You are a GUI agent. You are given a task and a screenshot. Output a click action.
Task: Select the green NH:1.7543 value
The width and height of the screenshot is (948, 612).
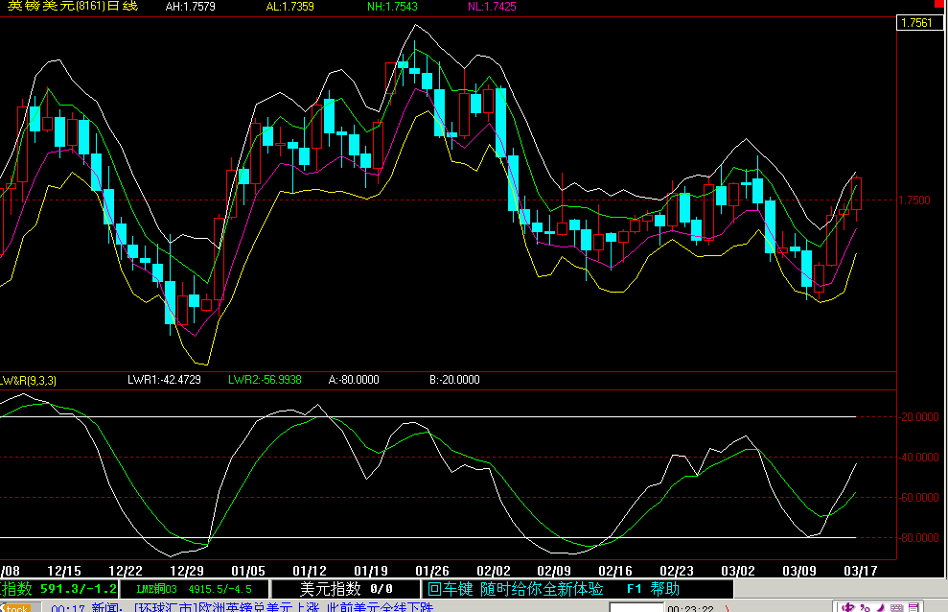click(392, 7)
